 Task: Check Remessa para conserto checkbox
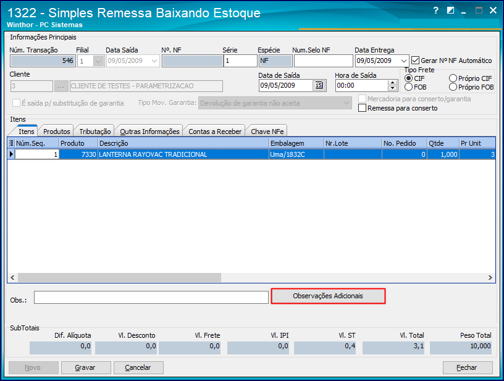[x=362, y=108]
